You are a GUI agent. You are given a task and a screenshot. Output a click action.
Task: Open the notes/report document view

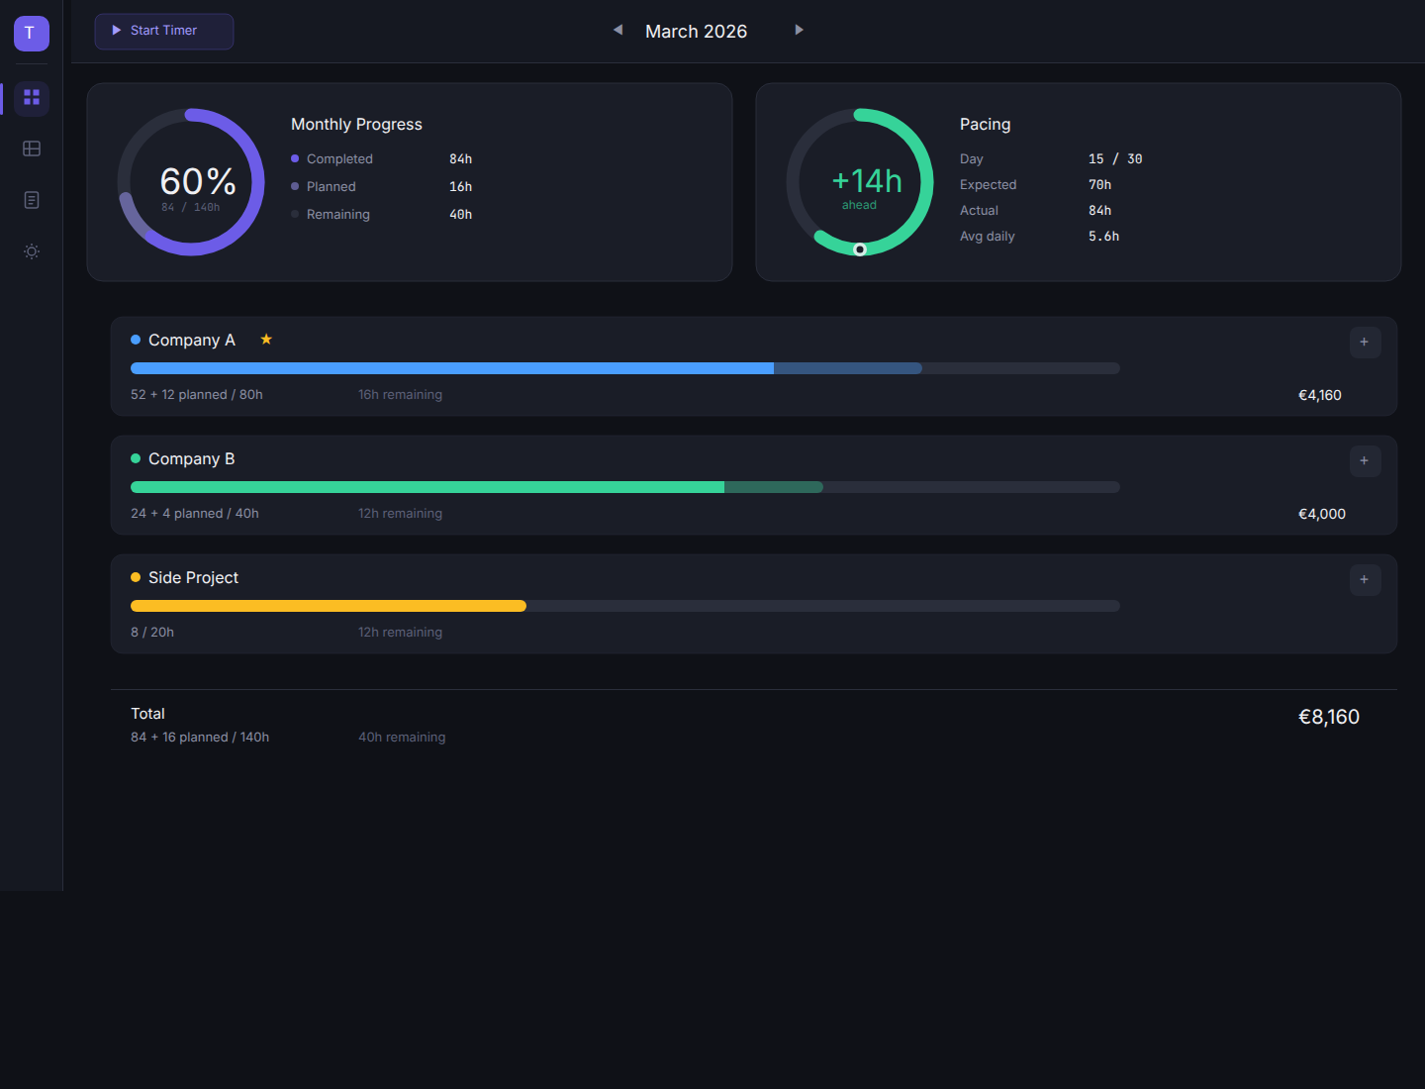[x=31, y=199]
